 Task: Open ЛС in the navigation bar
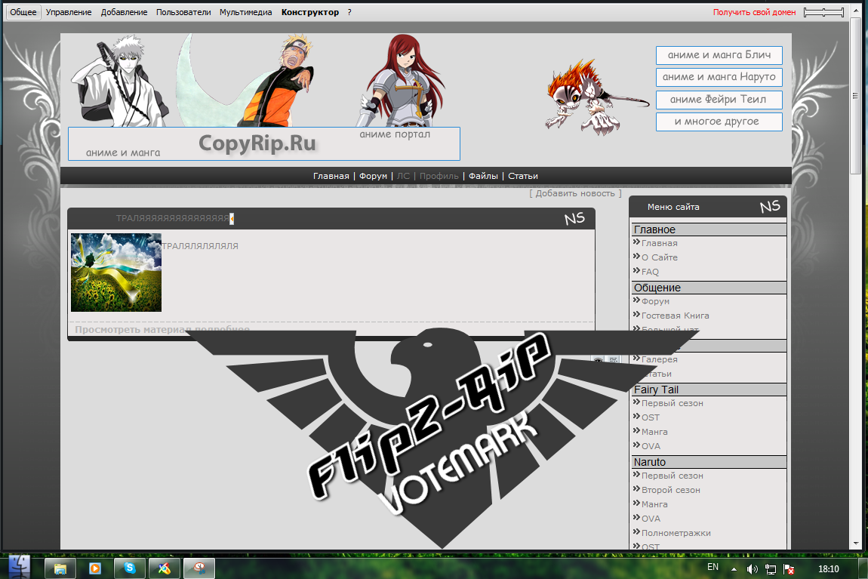pyautogui.click(x=403, y=176)
